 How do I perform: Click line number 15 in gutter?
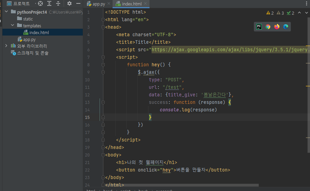pos(87,118)
